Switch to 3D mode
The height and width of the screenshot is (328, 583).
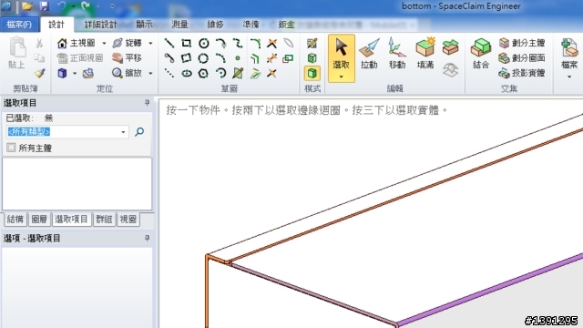[312, 73]
